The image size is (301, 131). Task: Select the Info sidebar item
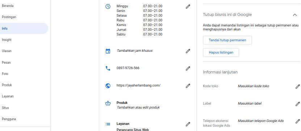tap(24, 28)
